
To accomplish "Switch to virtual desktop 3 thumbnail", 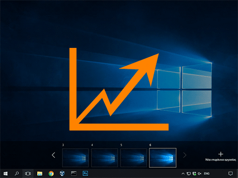I will point(75,158).
